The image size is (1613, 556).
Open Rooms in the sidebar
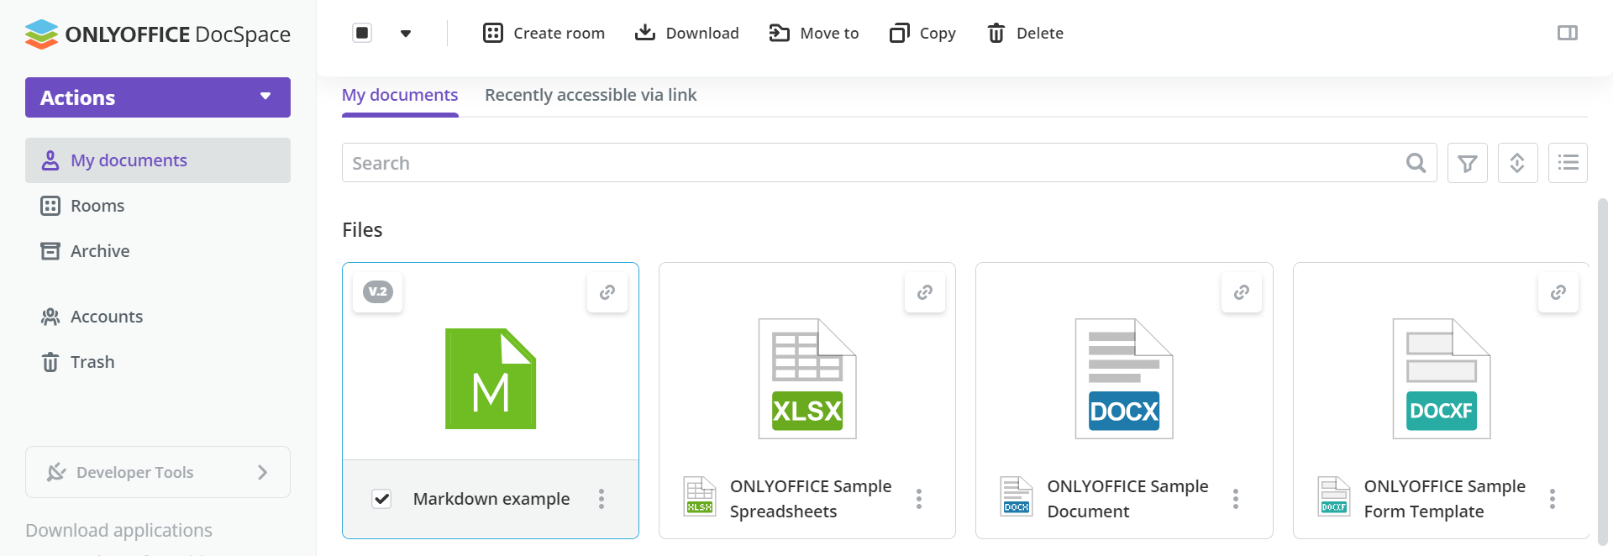point(97,206)
